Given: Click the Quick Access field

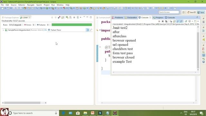Looking at the screenshot, I should [x=169, y=12].
